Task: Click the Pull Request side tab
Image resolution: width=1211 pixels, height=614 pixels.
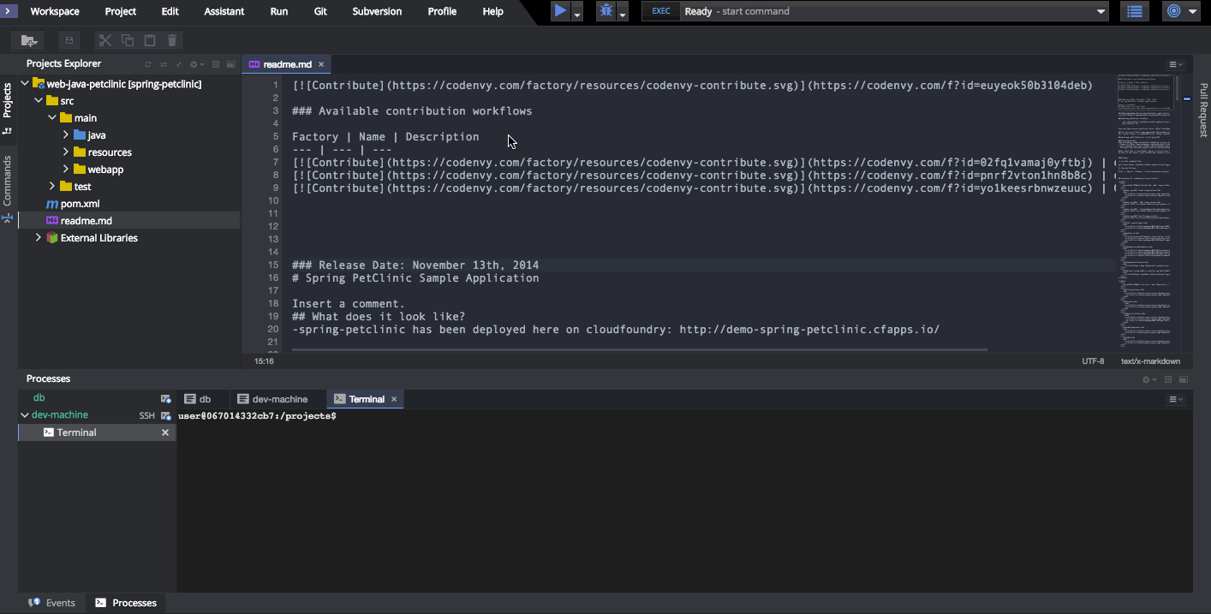Action: [1202, 110]
